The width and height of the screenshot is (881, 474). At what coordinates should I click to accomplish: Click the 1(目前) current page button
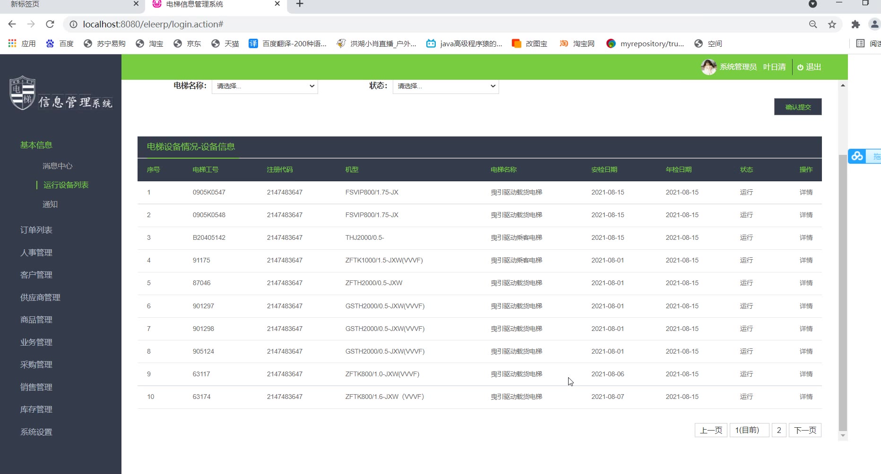[750, 430]
